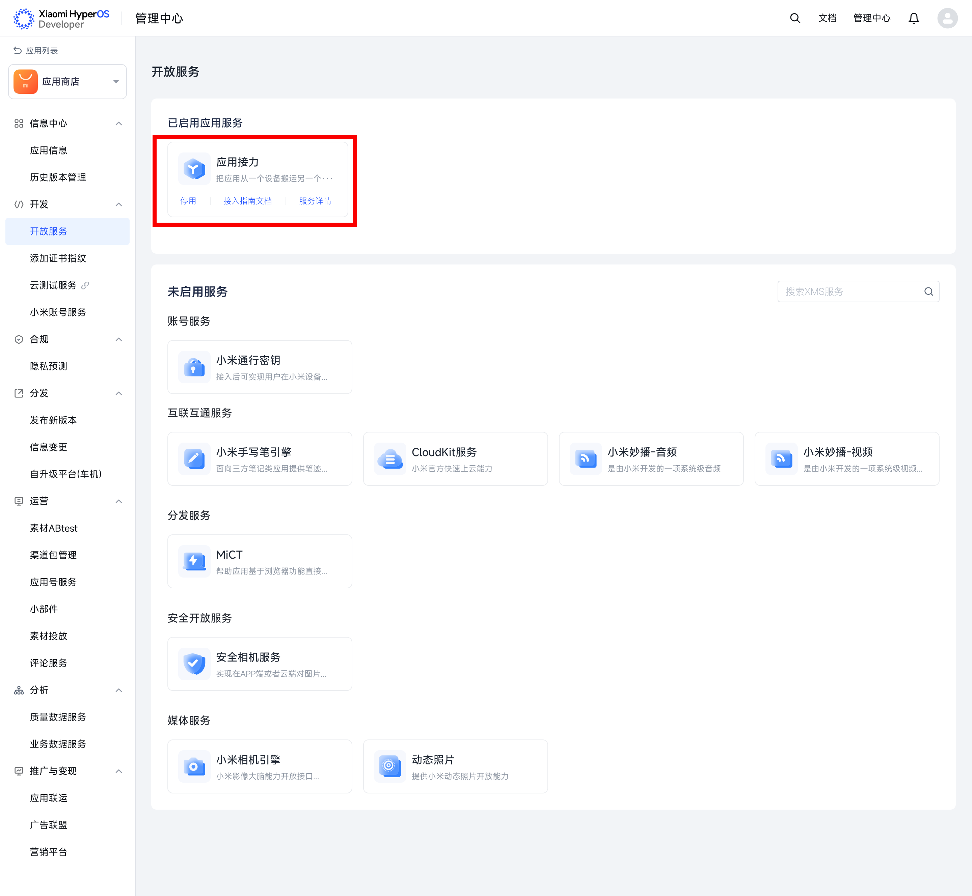Click the CloudKit服务 cloud icon
This screenshot has width=972, height=896.
point(390,459)
